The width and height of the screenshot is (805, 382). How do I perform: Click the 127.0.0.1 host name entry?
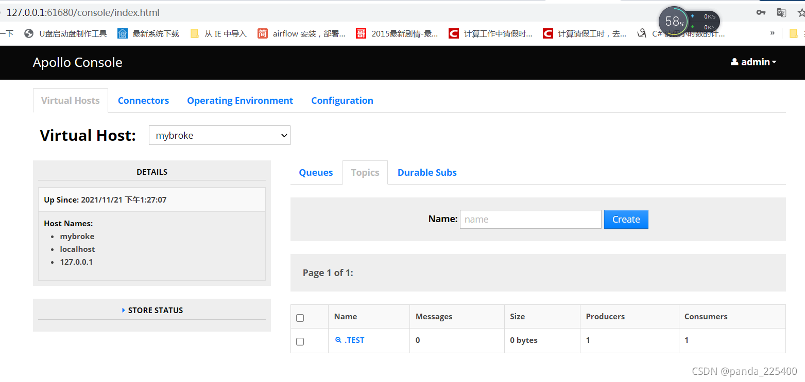tap(76, 262)
